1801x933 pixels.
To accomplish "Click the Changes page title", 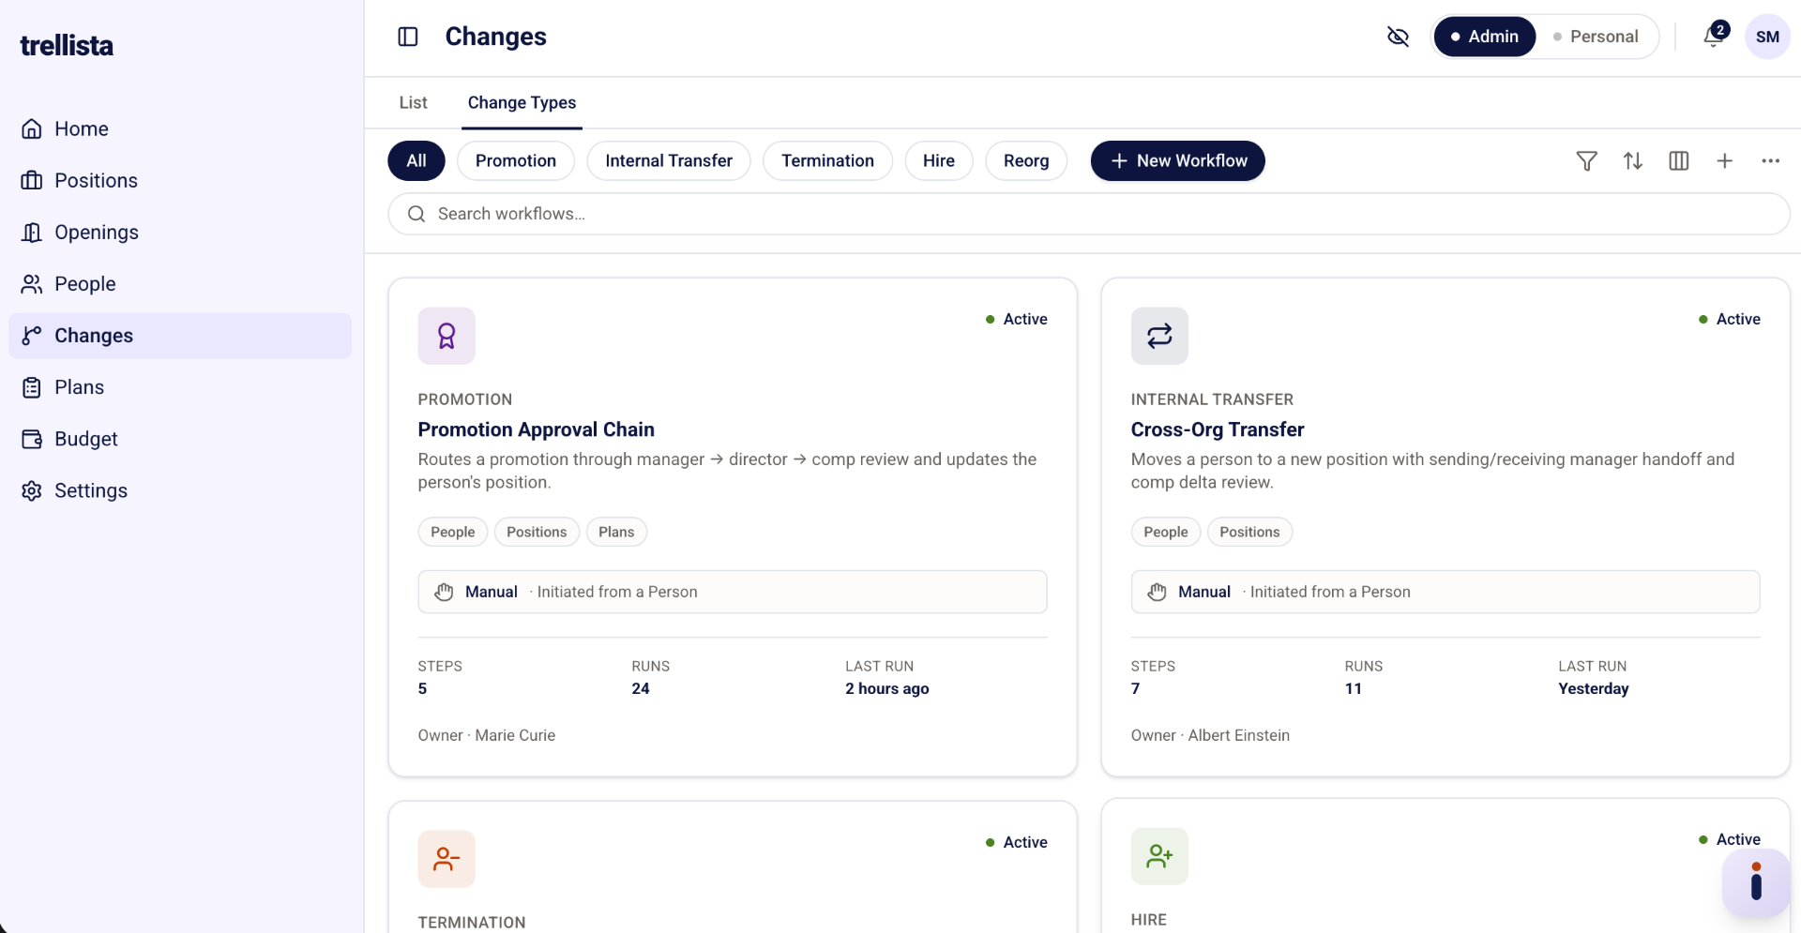I will point(496,37).
